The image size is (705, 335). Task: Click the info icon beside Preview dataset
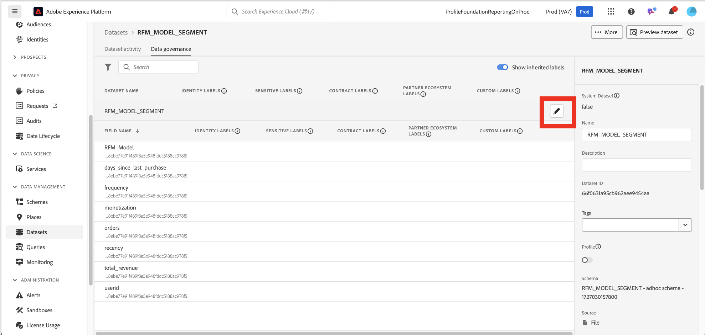(x=691, y=32)
